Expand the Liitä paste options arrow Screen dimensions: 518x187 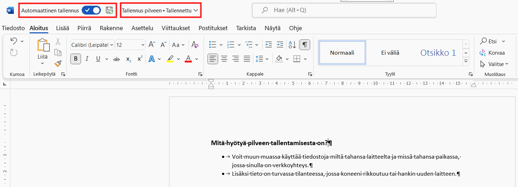pos(43,64)
